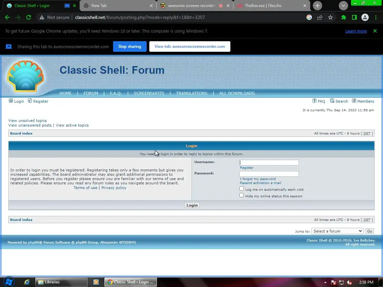Open the phpBB link in the footer

point(34,242)
